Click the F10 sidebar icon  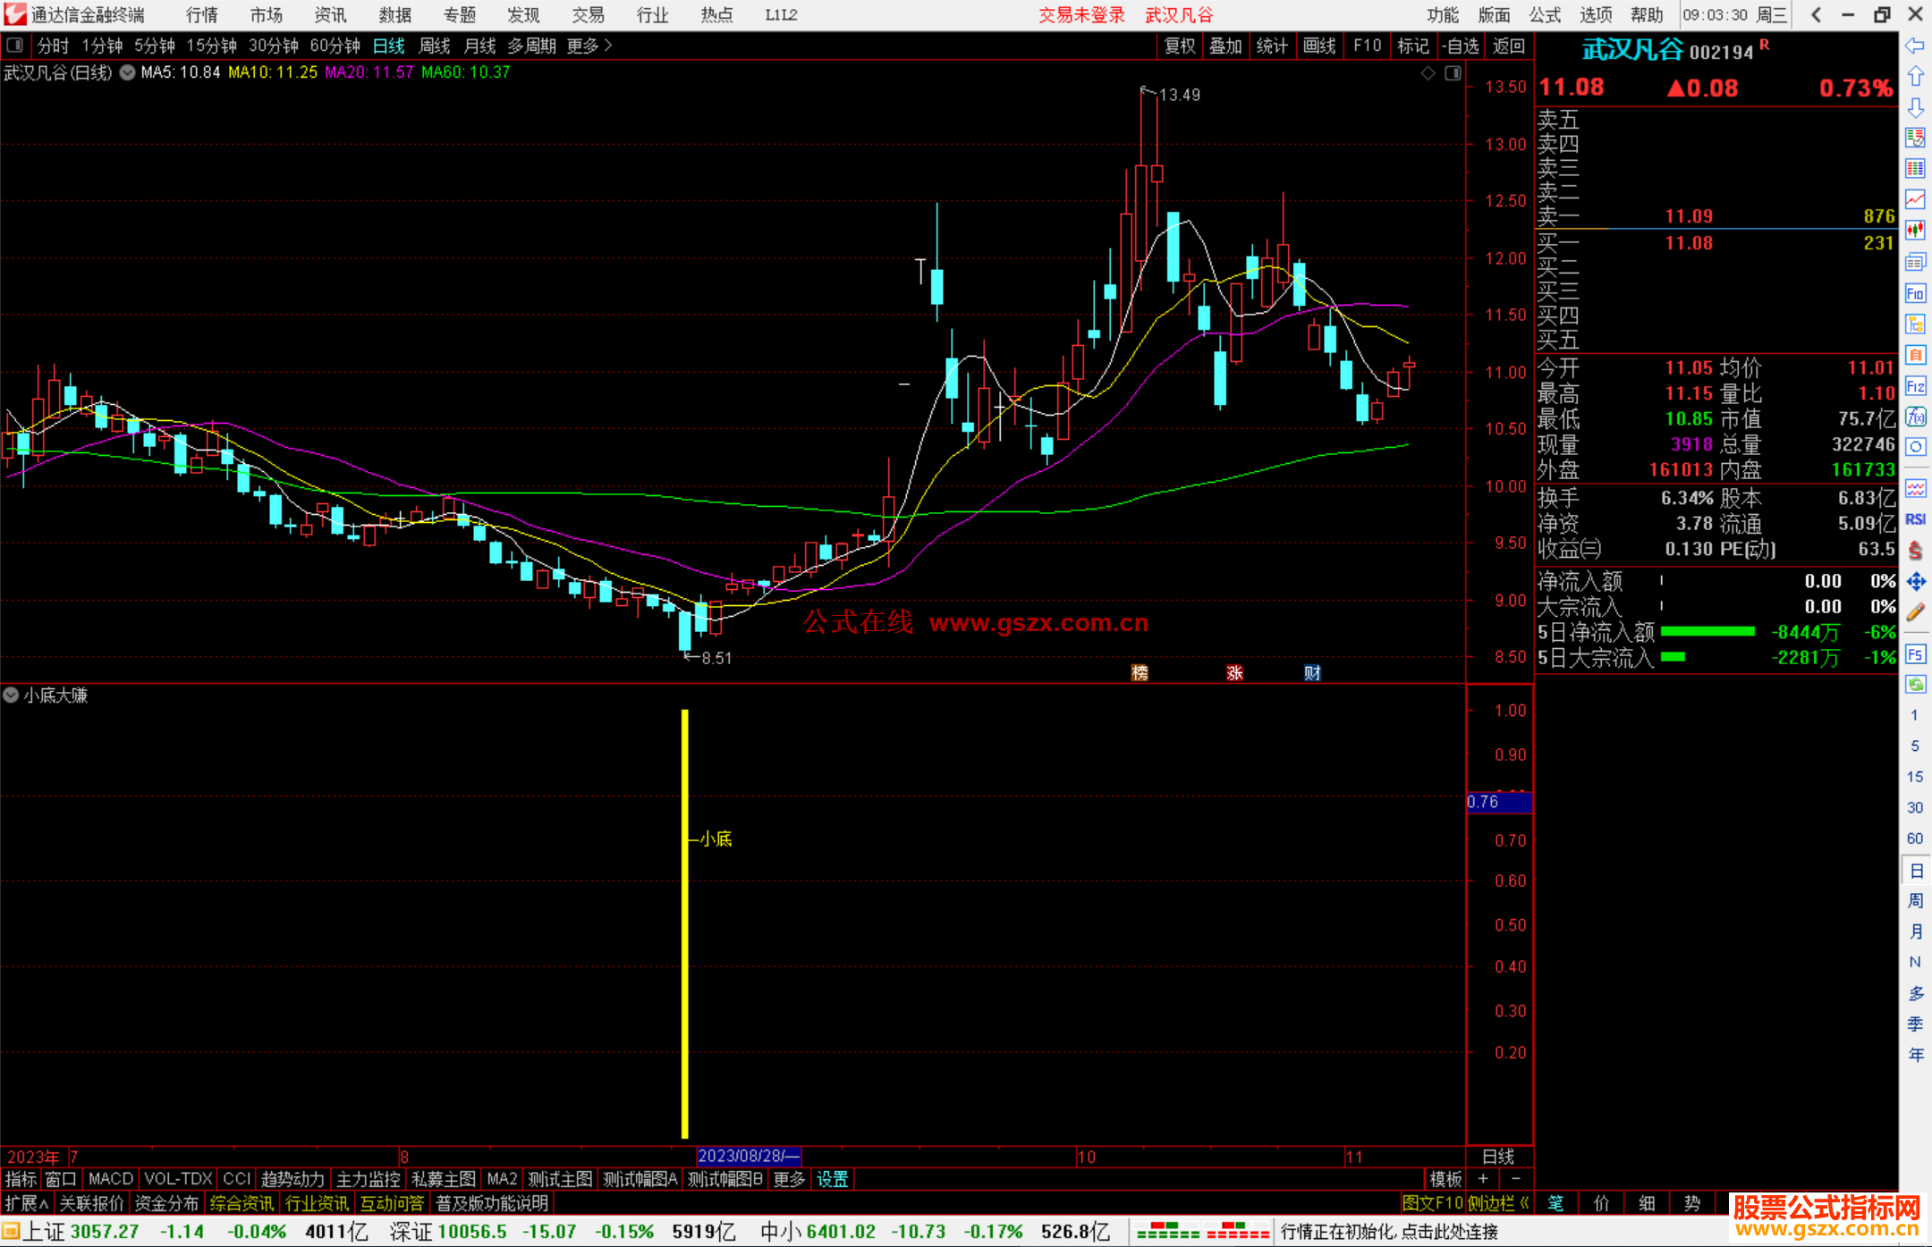pyautogui.click(x=1915, y=293)
